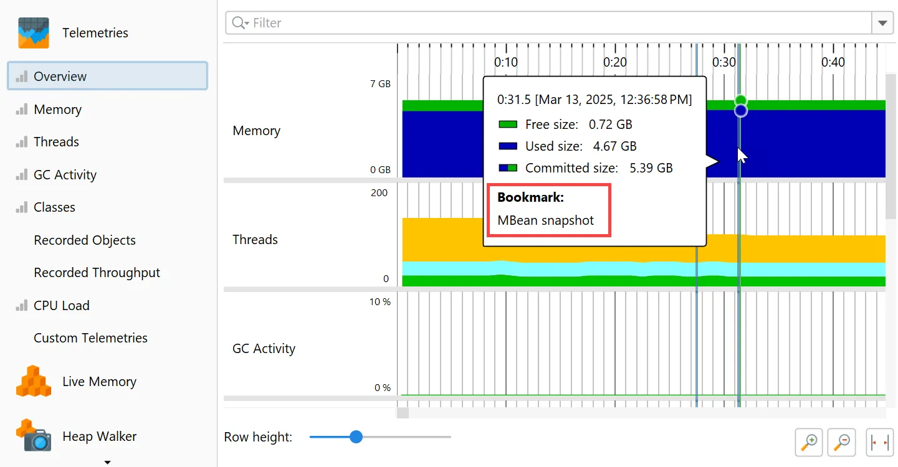Select Memory in the sidebar
The height and width of the screenshot is (467, 898).
coord(57,110)
